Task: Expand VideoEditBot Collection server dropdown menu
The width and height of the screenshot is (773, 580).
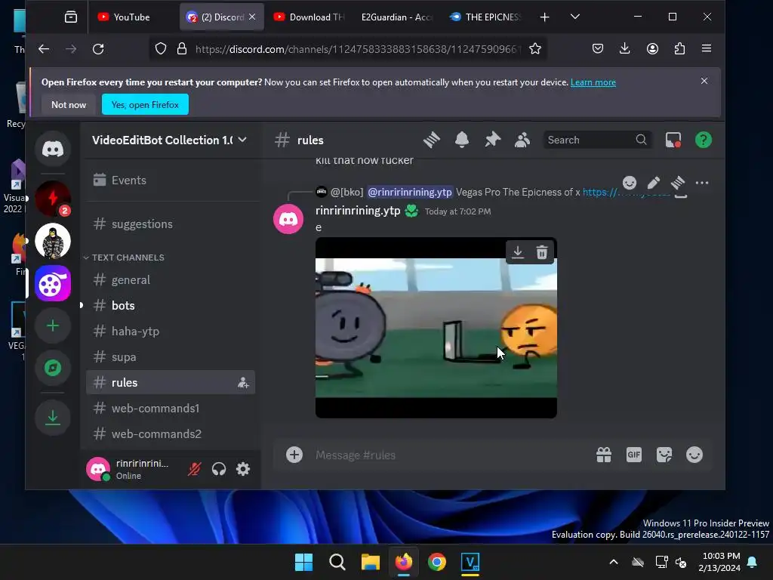Action: point(242,140)
